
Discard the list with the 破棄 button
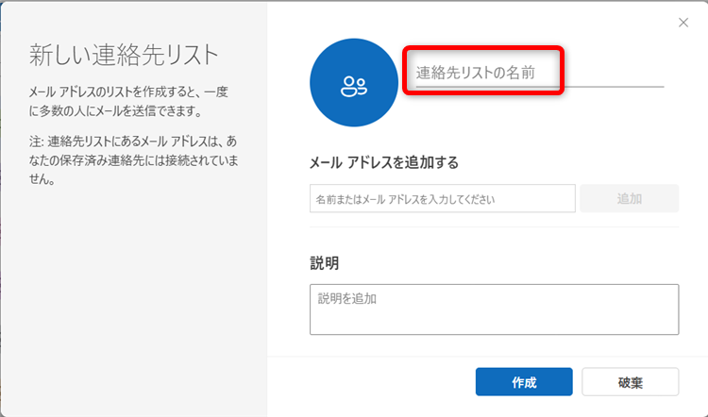[630, 382]
